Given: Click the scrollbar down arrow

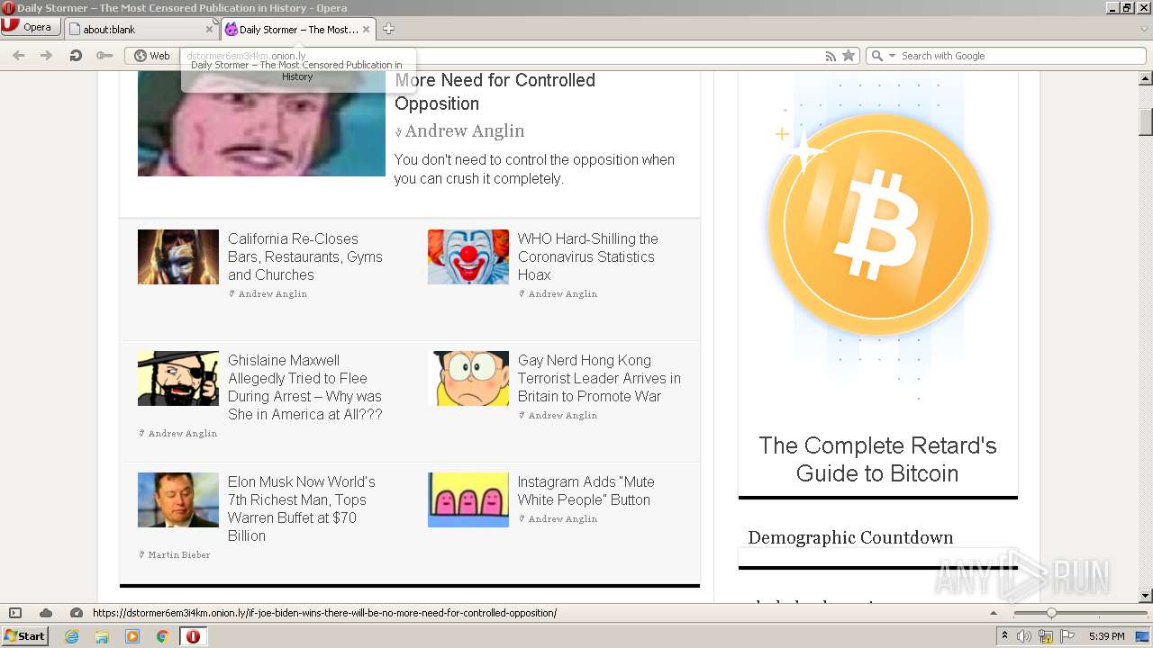Looking at the screenshot, I should [x=1146, y=596].
